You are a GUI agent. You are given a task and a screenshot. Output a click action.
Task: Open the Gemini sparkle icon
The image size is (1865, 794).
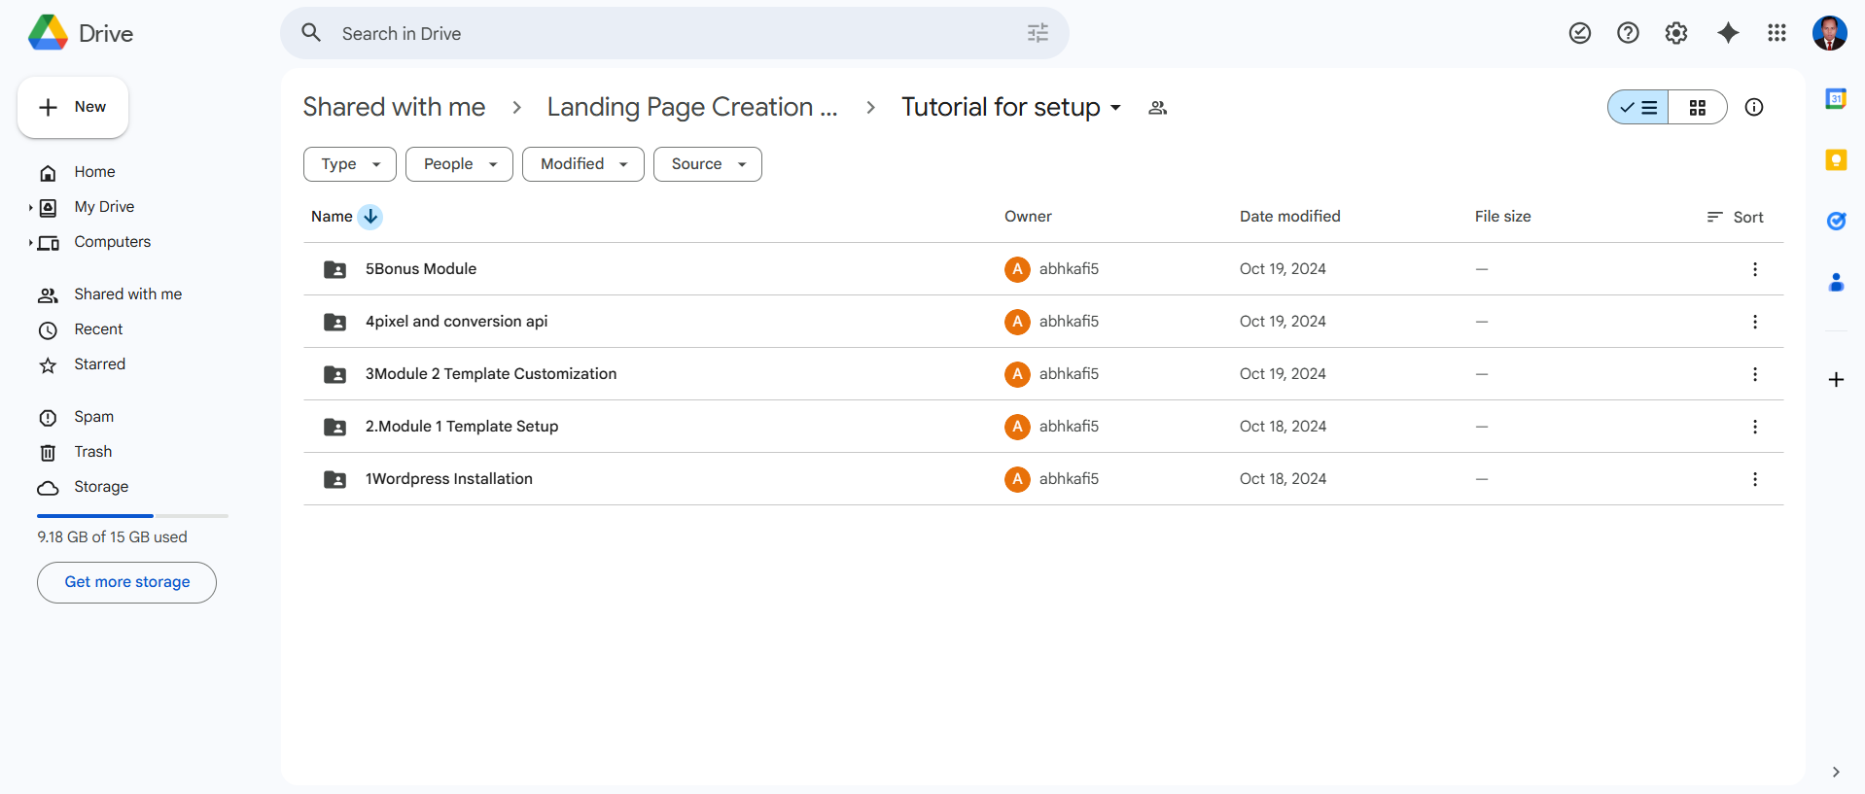pos(1727,33)
